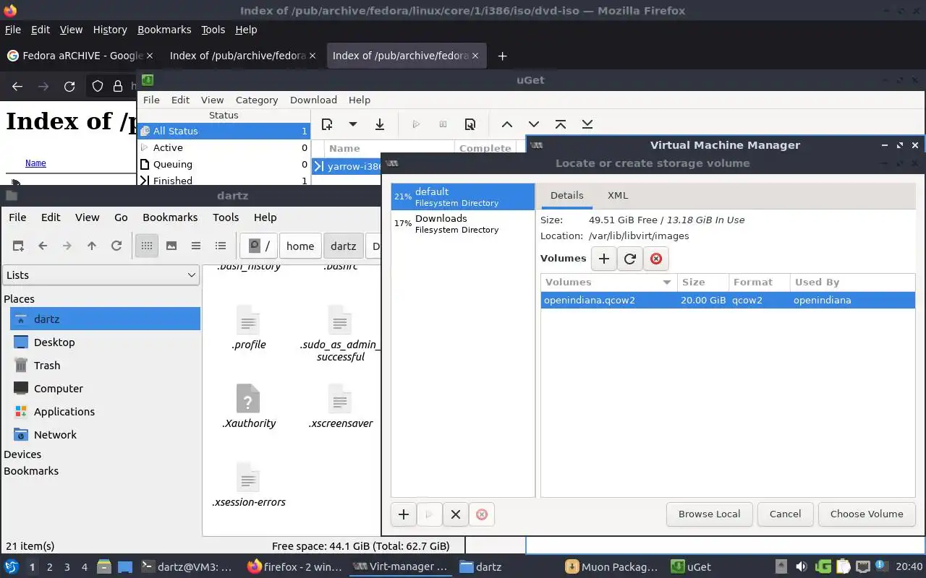
Task: Switch to workspace 2 in taskbar
Action: coord(50,567)
